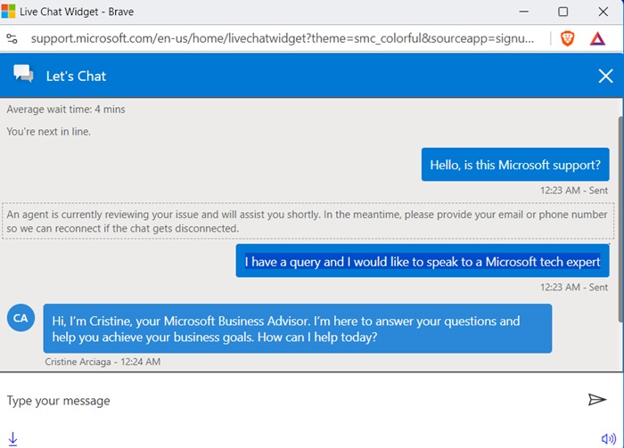
Task: Focus the Type your message field
Action: 292,400
